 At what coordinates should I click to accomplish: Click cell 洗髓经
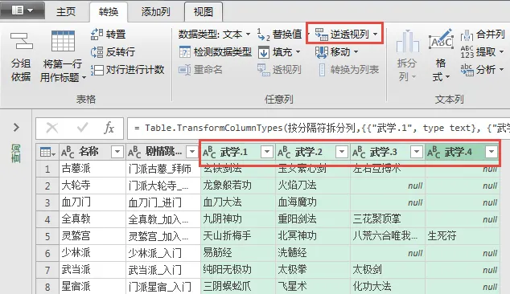313,253
